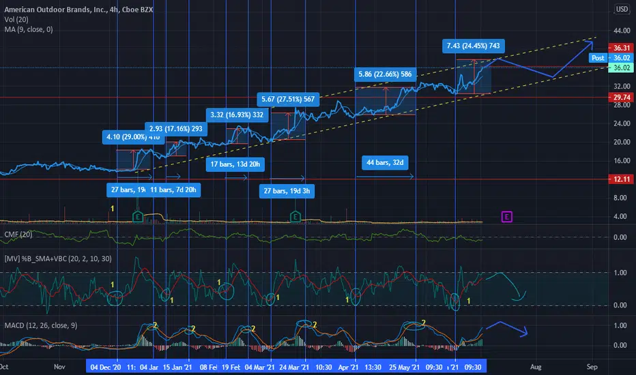Select the CMF (20) indicator legend
The width and height of the screenshot is (636, 375).
tap(18, 235)
